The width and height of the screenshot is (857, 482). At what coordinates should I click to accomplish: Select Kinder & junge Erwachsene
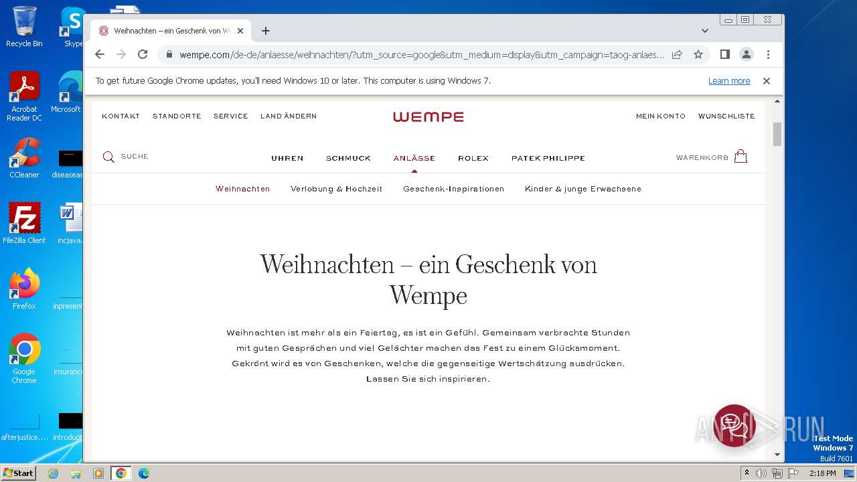click(583, 189)
